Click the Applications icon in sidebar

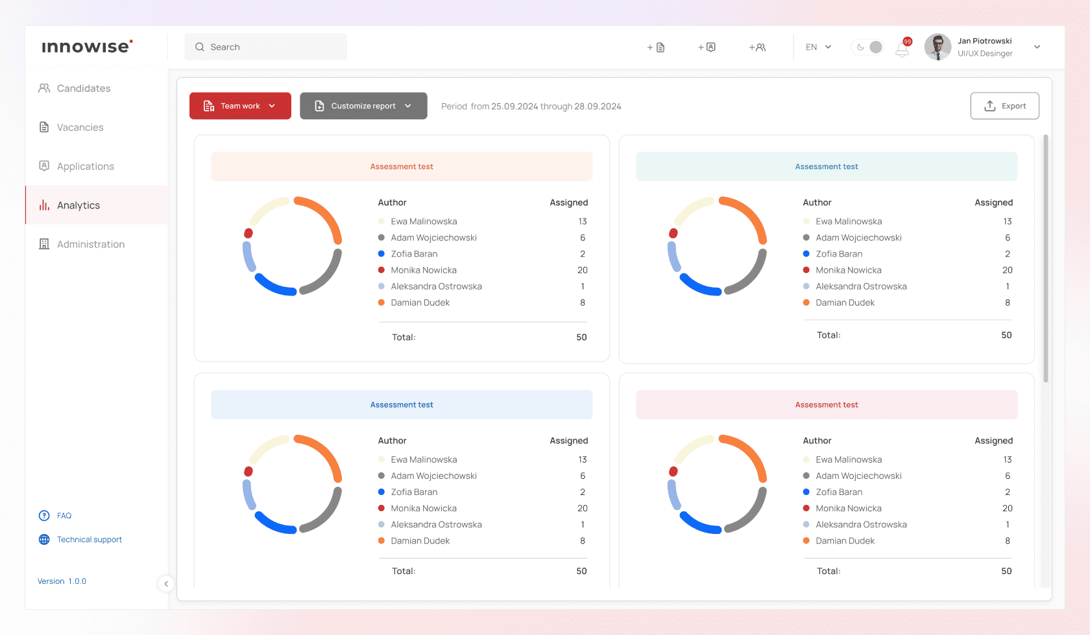point(44,166)
